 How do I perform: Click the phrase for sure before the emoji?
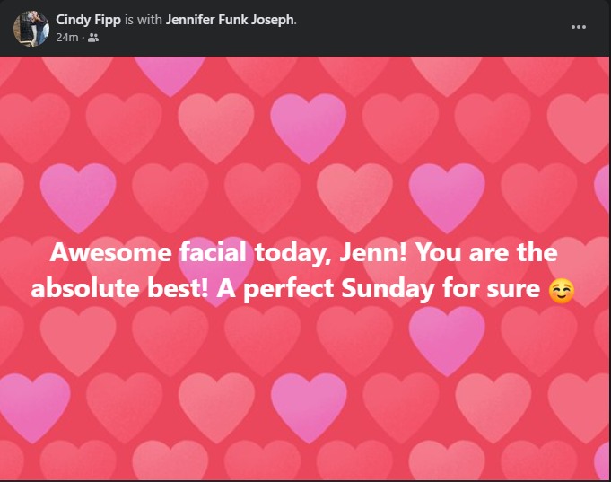point(492,289)
